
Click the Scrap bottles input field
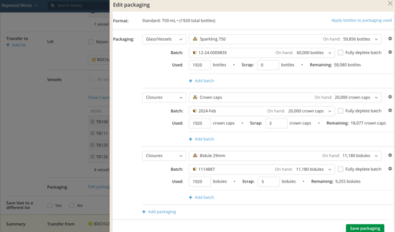(x=268, y=65)
